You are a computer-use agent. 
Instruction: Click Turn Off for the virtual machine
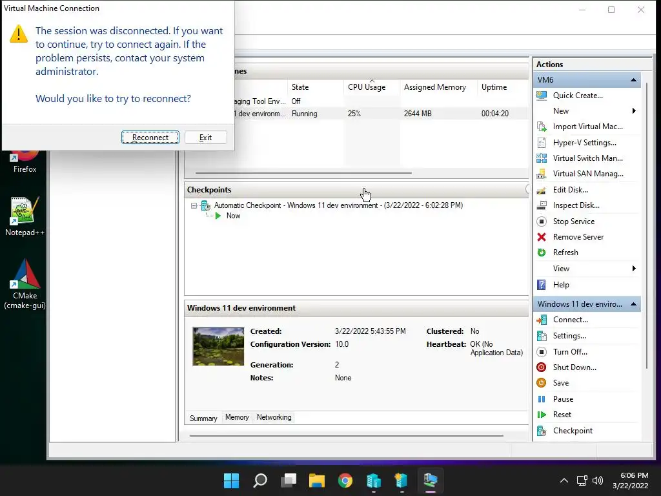click(570, 352)
